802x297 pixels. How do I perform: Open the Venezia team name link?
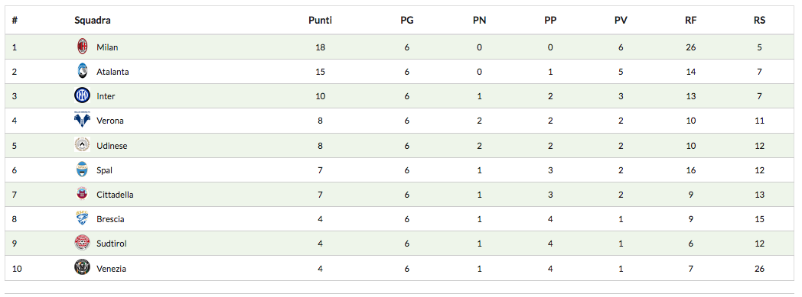(x=111, y=269)
